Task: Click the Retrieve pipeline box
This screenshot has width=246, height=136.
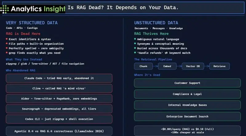Action: click(220, 66)
